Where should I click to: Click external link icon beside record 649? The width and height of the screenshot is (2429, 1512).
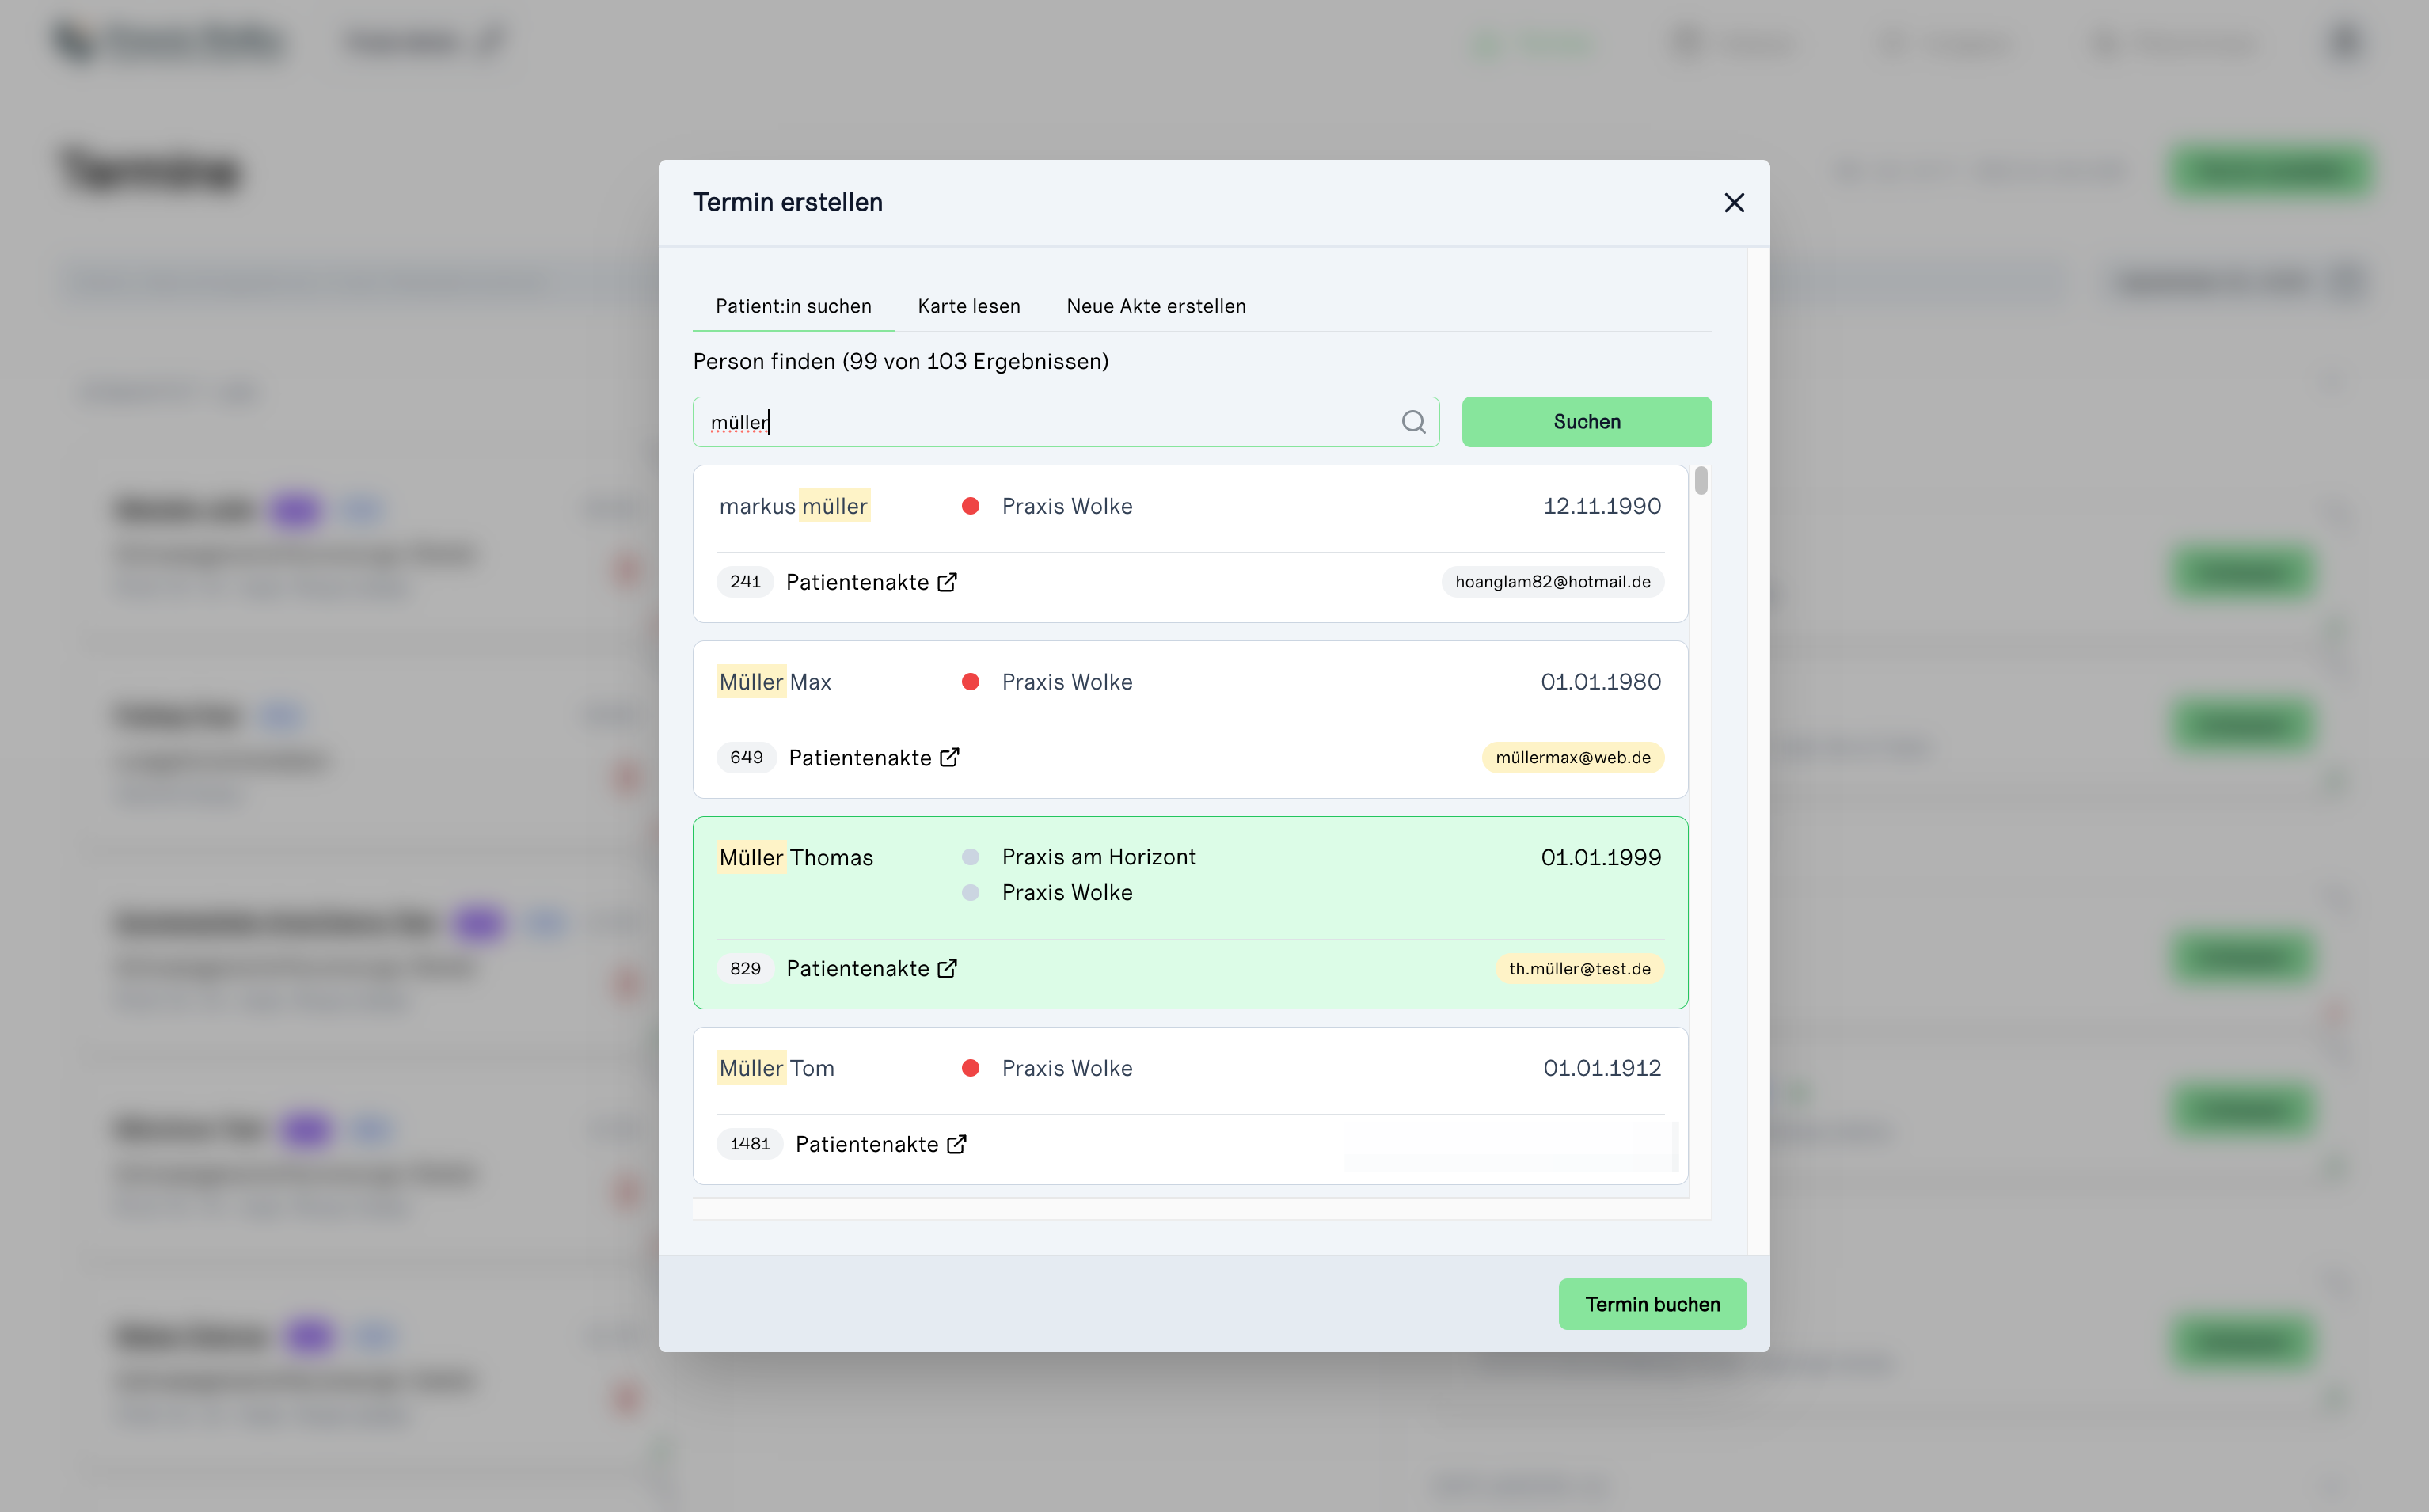click(x=949, y=758)
